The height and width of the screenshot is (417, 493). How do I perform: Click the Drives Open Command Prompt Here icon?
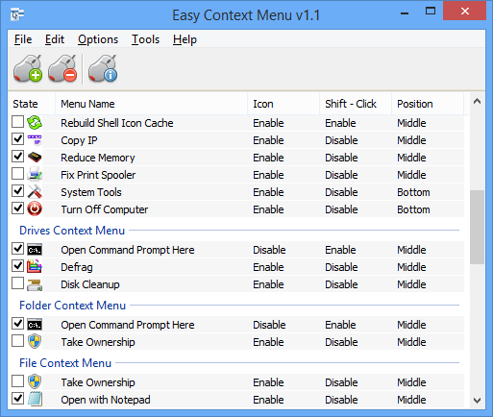coord(35,250)
